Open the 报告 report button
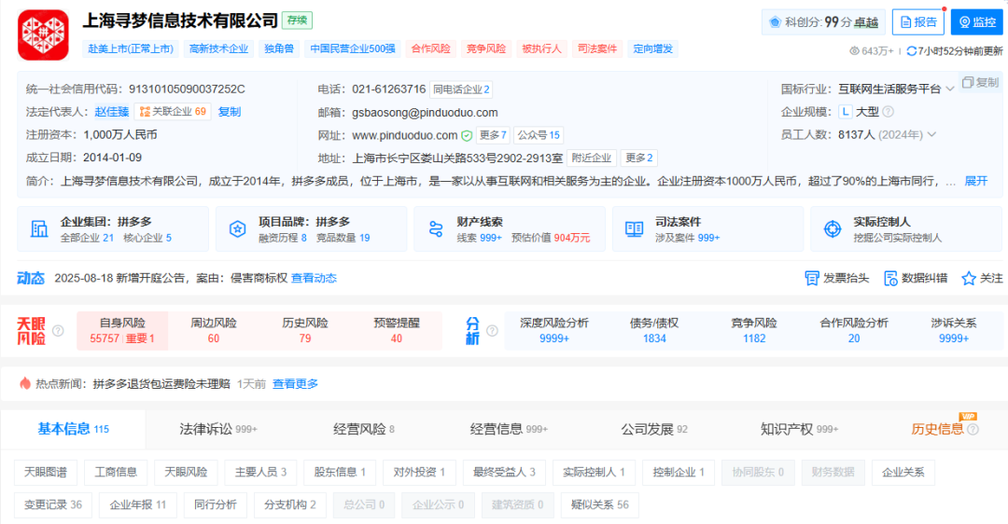Screen dimensions: 1008x524 tap(918, 22)
